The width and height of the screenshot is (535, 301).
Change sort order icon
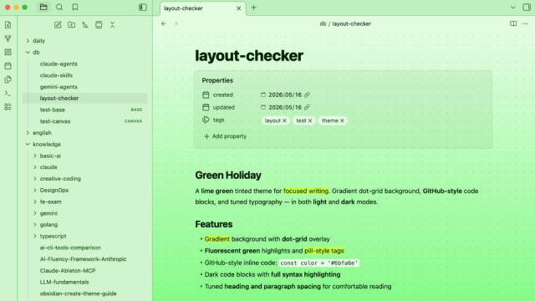(x=85, y=24)
